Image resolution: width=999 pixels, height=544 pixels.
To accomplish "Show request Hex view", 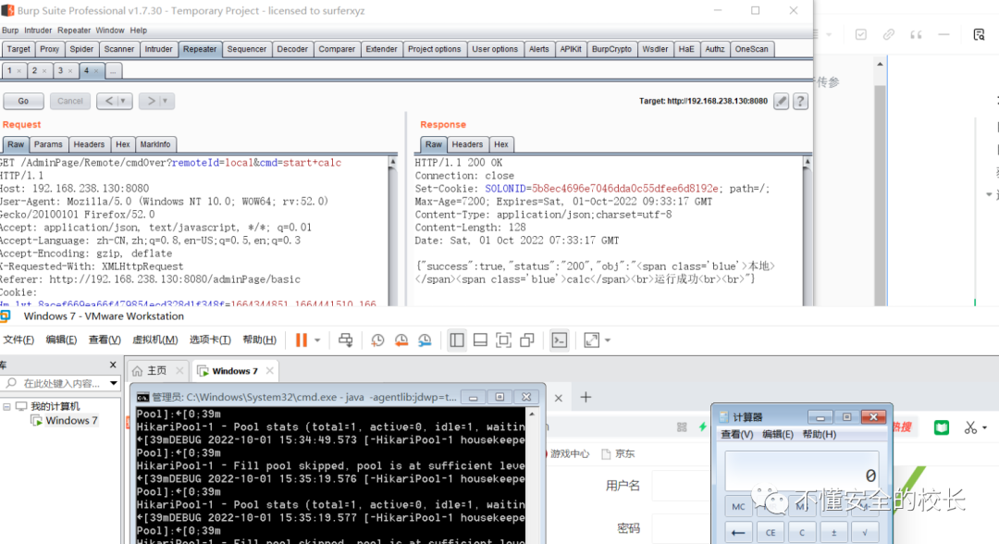I will 123,144.
